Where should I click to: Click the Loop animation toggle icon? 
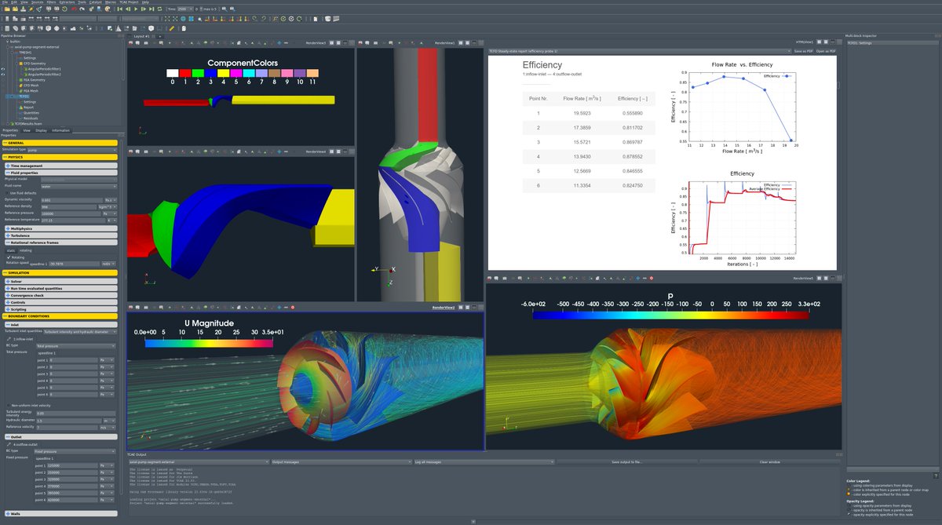(159, 9)
